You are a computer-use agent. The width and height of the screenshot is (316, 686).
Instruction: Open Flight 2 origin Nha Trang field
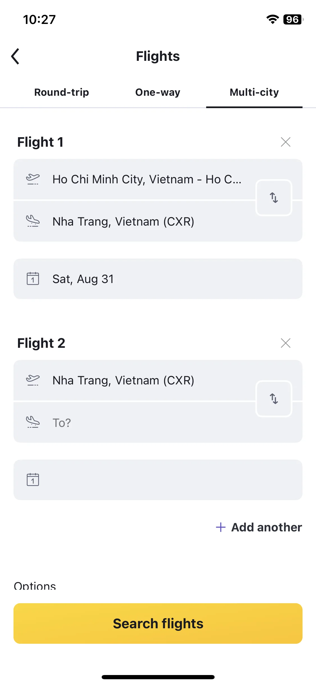tap(134, 380)
